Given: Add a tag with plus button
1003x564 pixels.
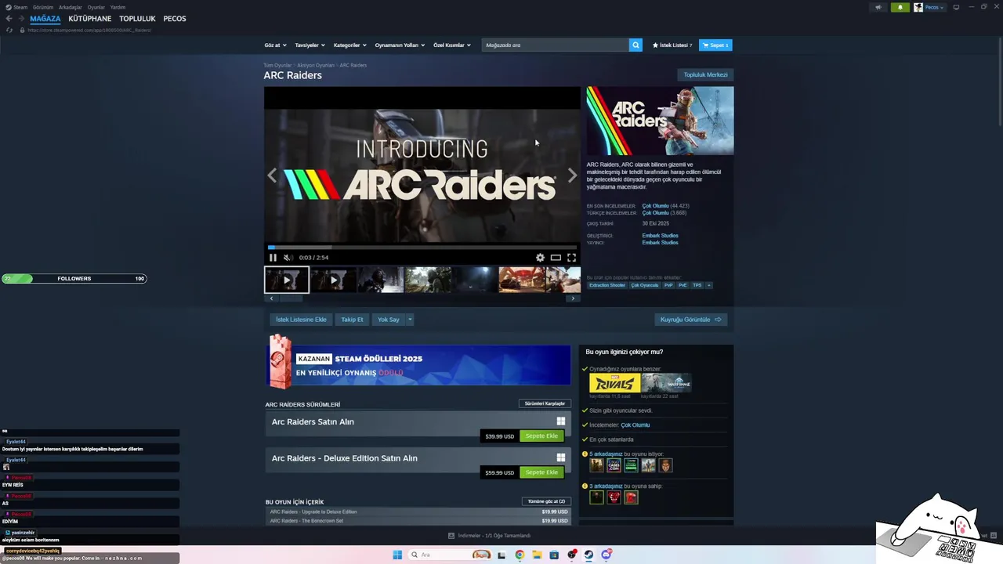Looking at the screenshot, I should (709, 285).
